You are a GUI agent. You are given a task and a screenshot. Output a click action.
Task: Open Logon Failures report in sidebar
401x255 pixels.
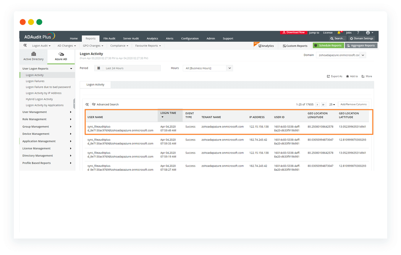(35, 81)
